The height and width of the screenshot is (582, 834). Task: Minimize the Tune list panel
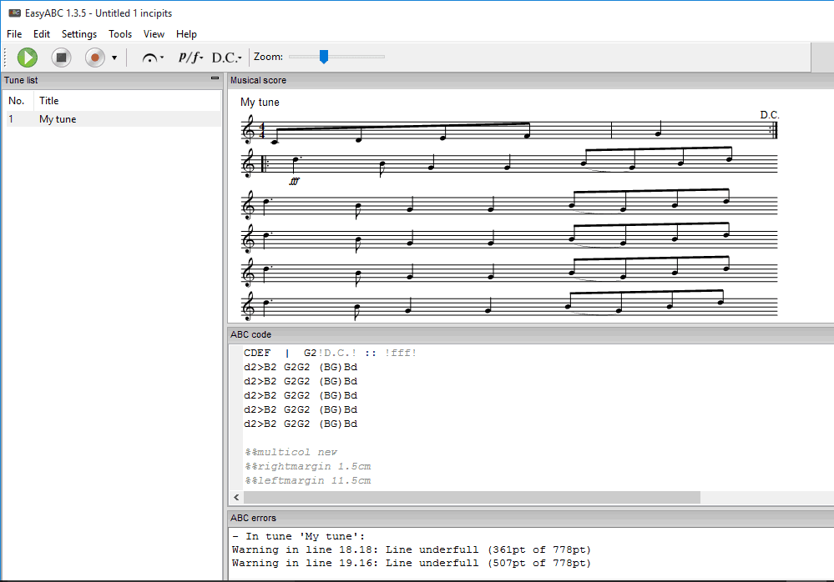tap(215, 78)
